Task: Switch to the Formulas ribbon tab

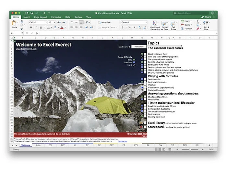Action: [x=56, y=17]
